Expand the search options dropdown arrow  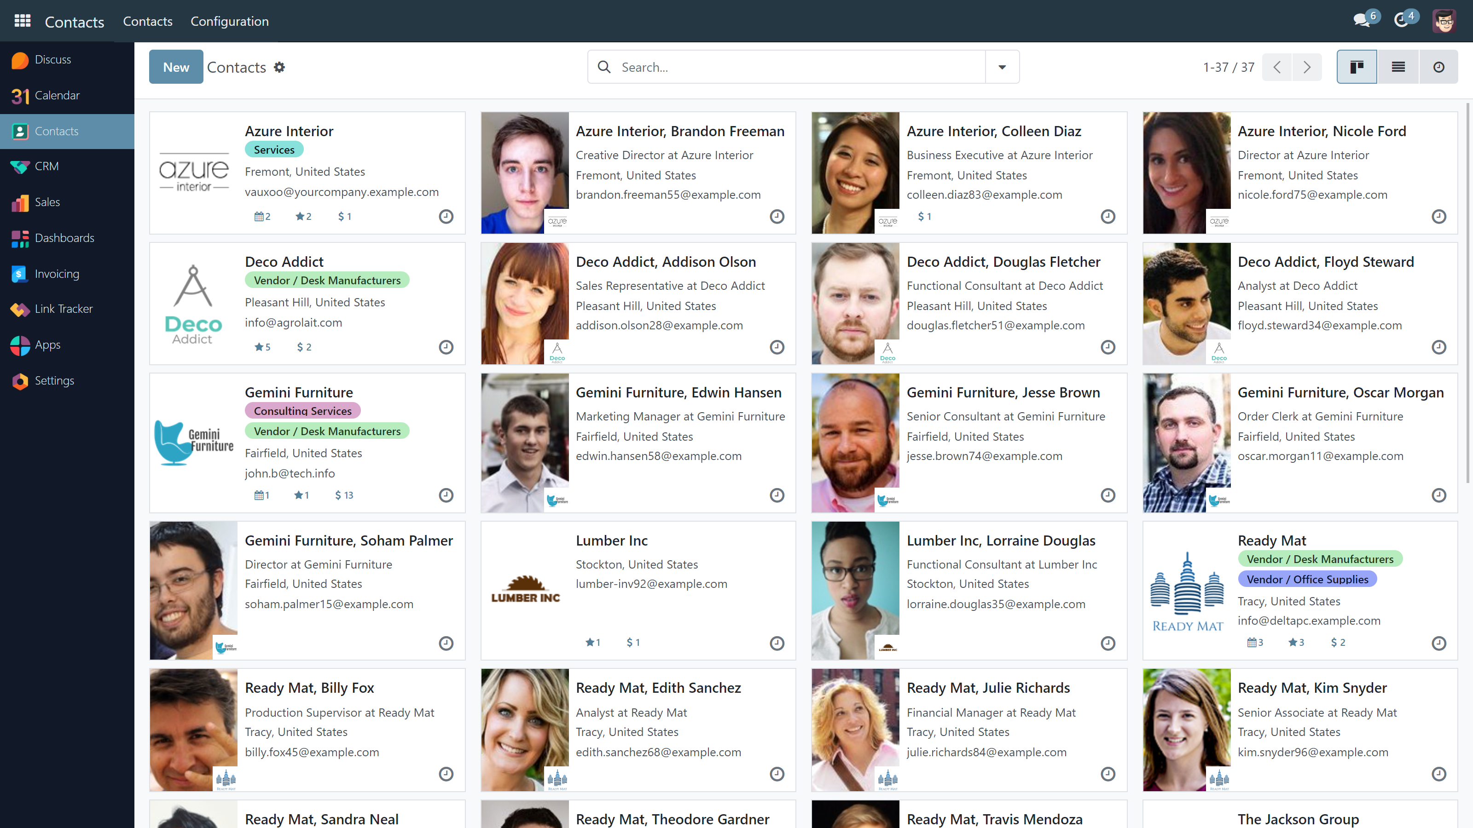(x=1002, y=68)
